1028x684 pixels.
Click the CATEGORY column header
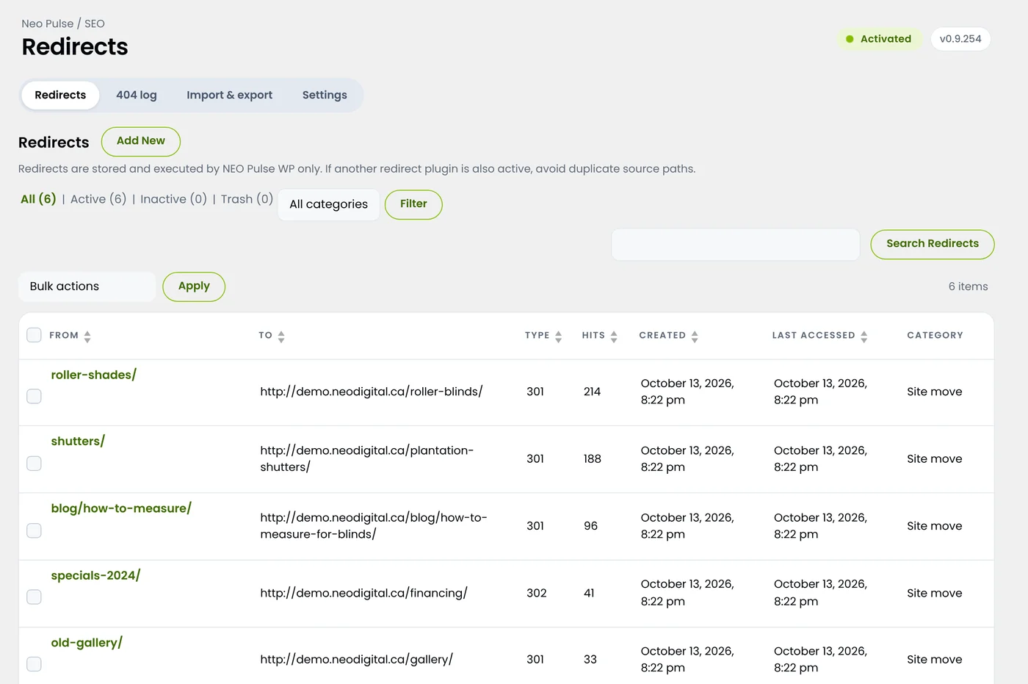tap(935, 335)
